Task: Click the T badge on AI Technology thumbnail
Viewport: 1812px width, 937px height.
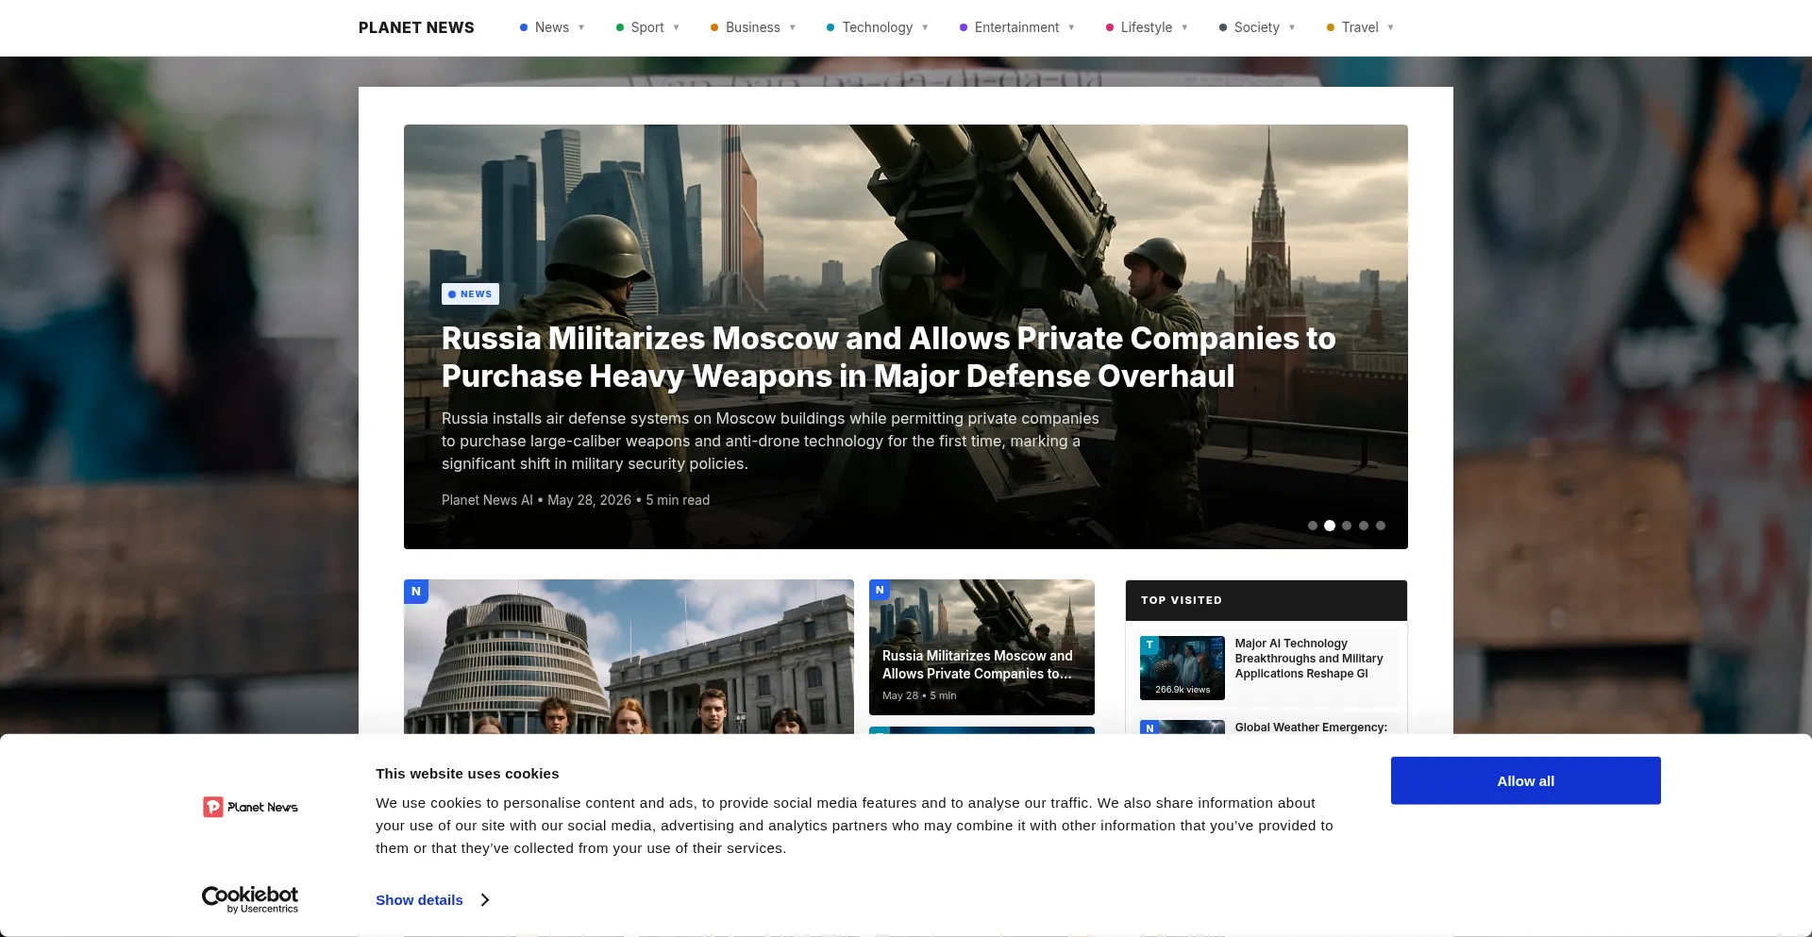Action: click(x=1149, y=644)
